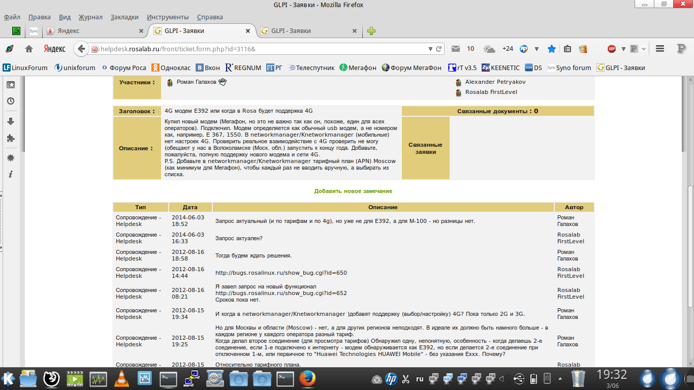Open the Firefox hamburger menu

tap(660, 49)
